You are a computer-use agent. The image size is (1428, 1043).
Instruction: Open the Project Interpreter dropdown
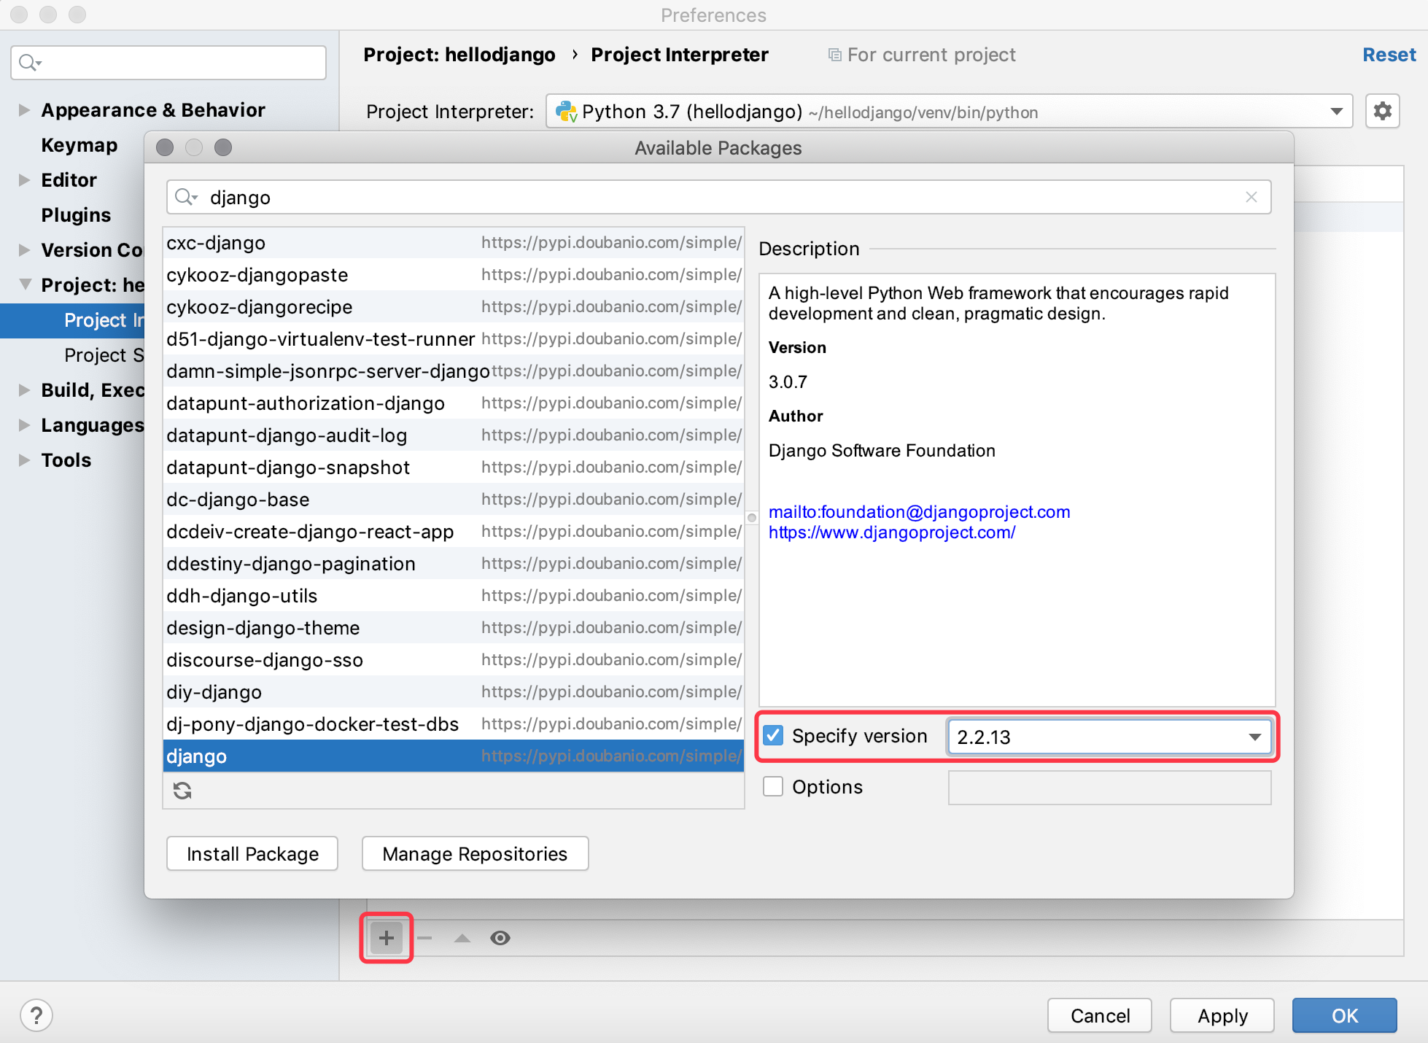pos(1336,112)
